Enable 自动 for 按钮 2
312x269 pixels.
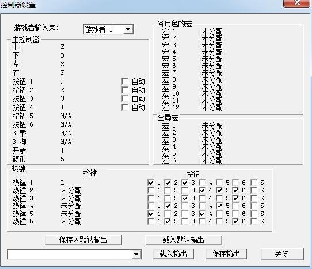(x=125, y=90)
